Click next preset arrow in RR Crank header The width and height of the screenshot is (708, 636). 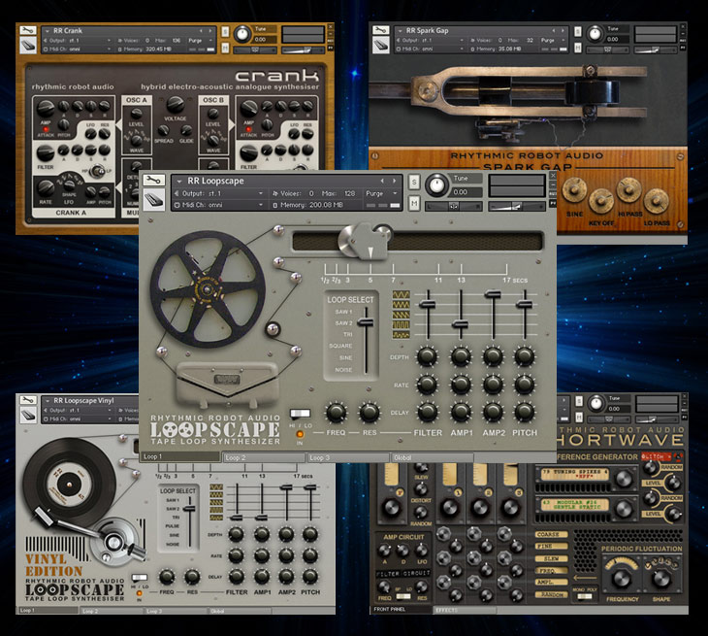[209, 31]
